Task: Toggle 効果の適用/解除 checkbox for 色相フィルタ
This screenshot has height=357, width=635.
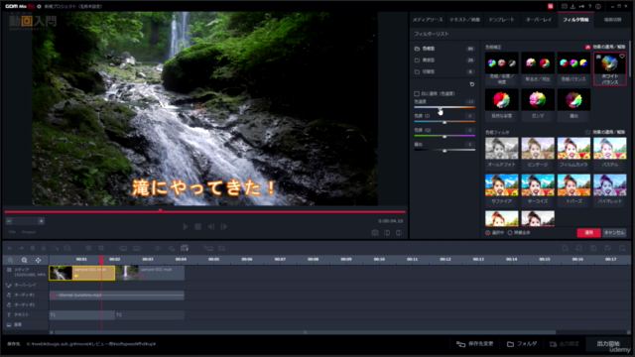Action: point(587,132)
